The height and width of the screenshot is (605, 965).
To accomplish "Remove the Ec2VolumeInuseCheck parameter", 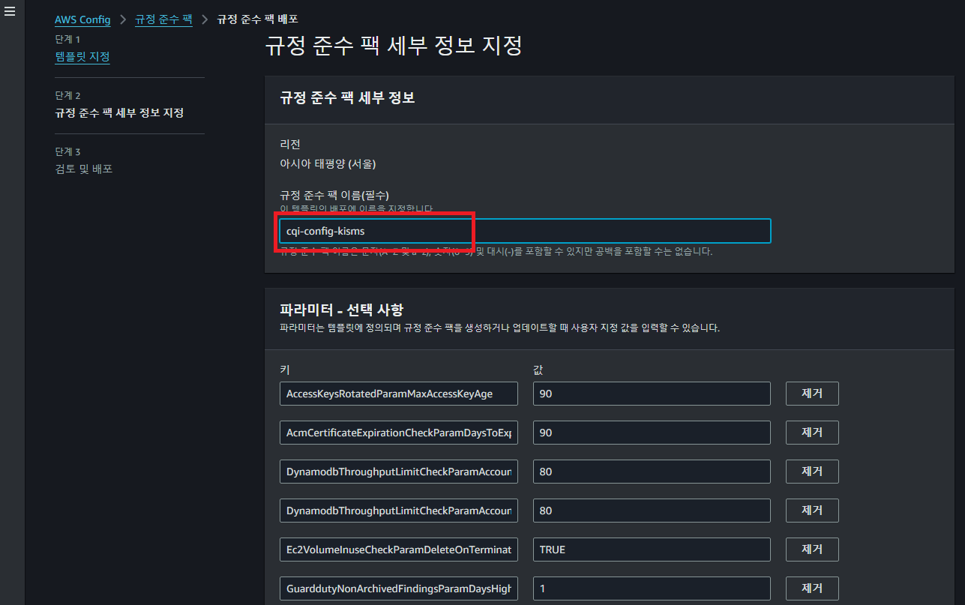I will point(811,549).
